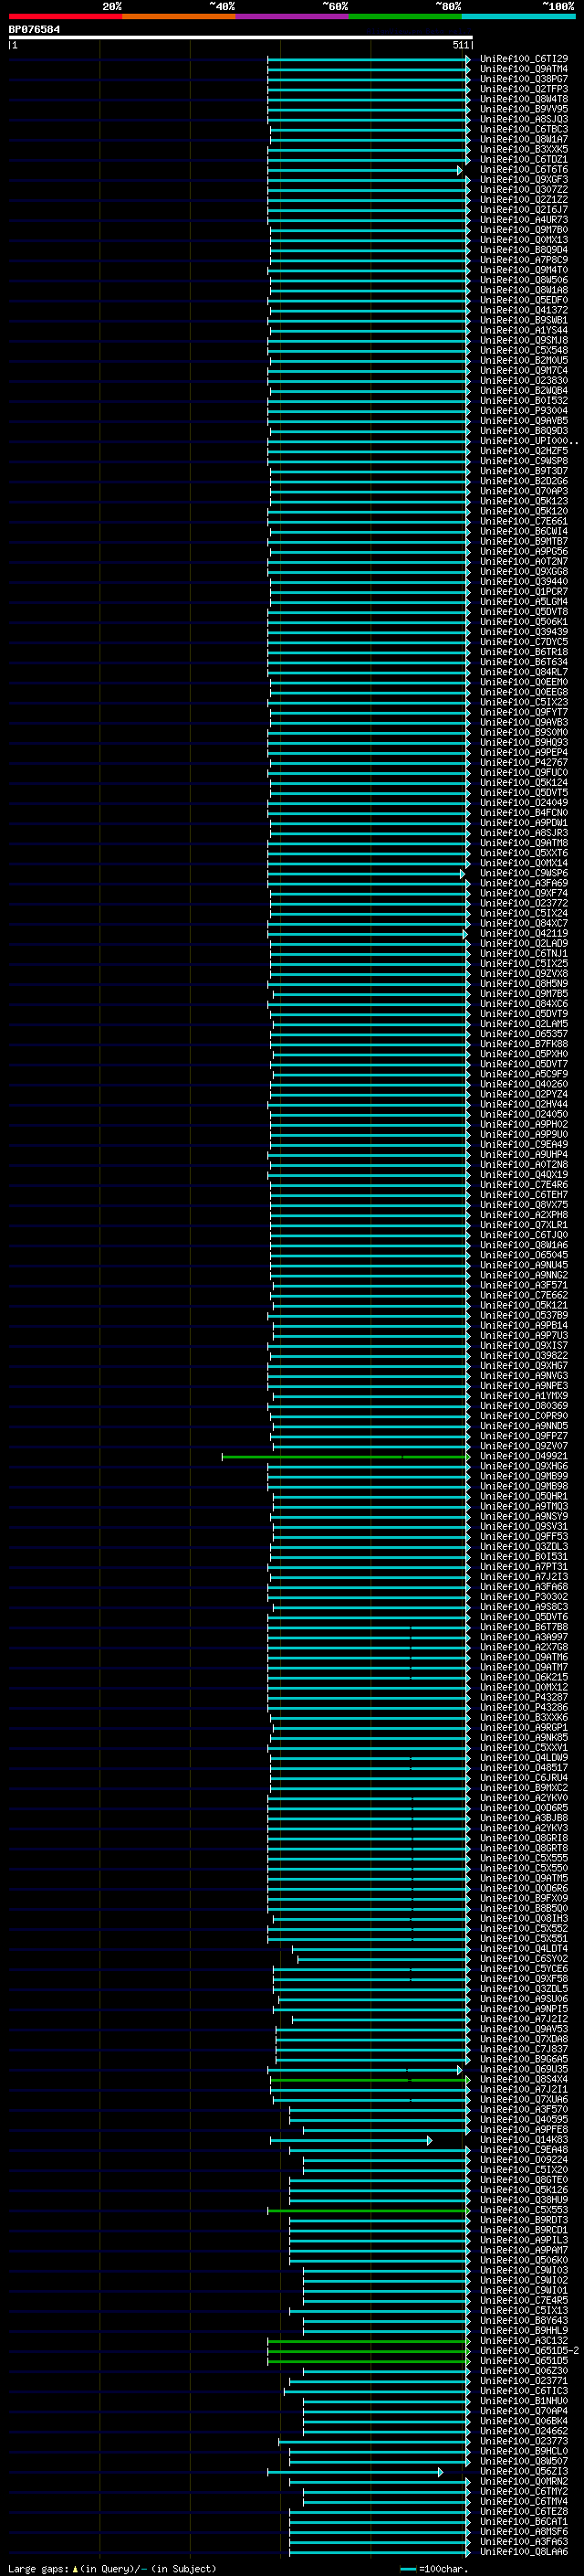
Task: Click the green alignment bar for UniRef100_O49921
Action: click(x=346, y=1457)
